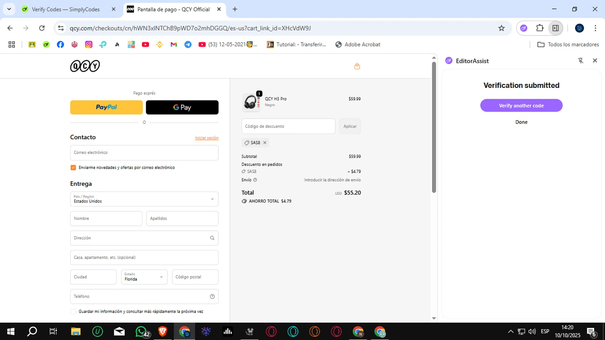
Task: Uncheck the email news and offers checkbox
Action: click(x=73, y=168)
